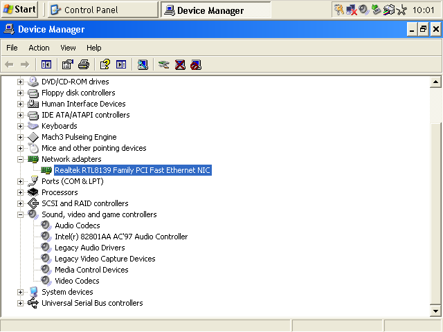The image size is (443, 332).
Task: Click the scrollbar up arrow
Action: (435, 82)
